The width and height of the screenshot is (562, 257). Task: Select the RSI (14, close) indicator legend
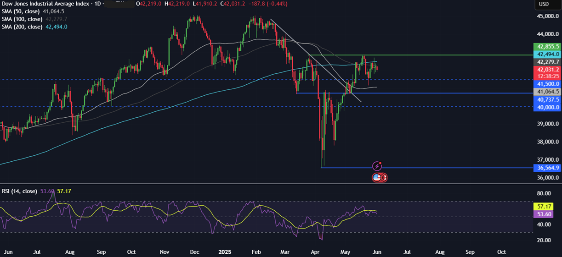pos(19,191)
